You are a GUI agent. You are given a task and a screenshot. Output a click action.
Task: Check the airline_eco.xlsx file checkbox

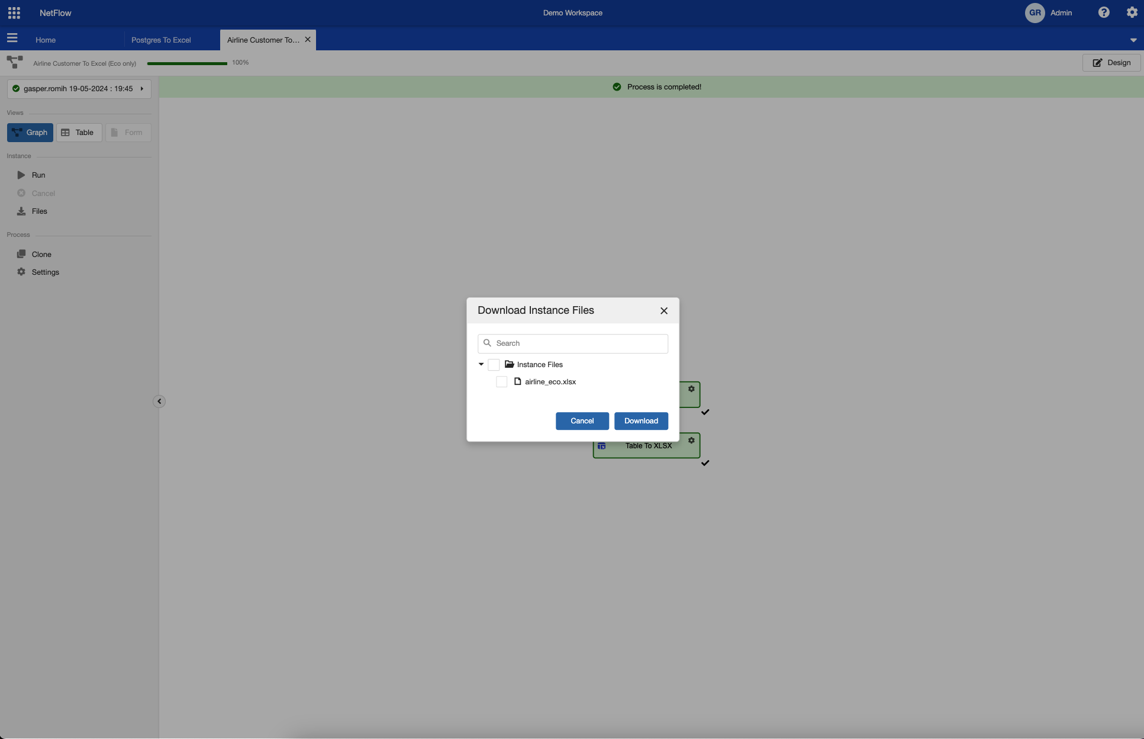point(502,382)
